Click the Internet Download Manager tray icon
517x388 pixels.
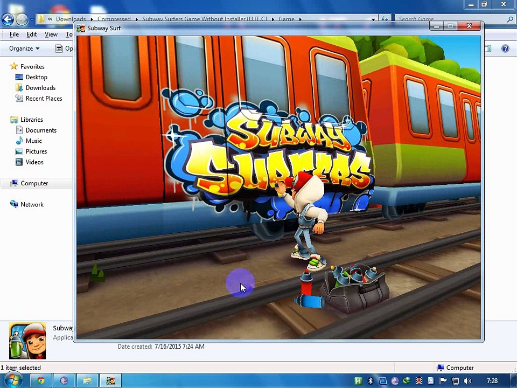tap(407, 381)
